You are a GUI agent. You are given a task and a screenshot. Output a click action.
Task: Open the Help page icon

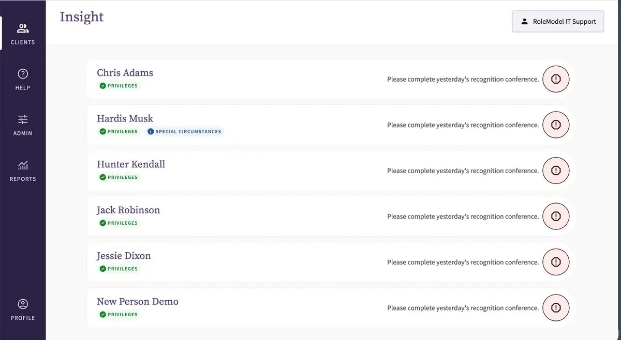pyautogui.click(x=23, y=74)
